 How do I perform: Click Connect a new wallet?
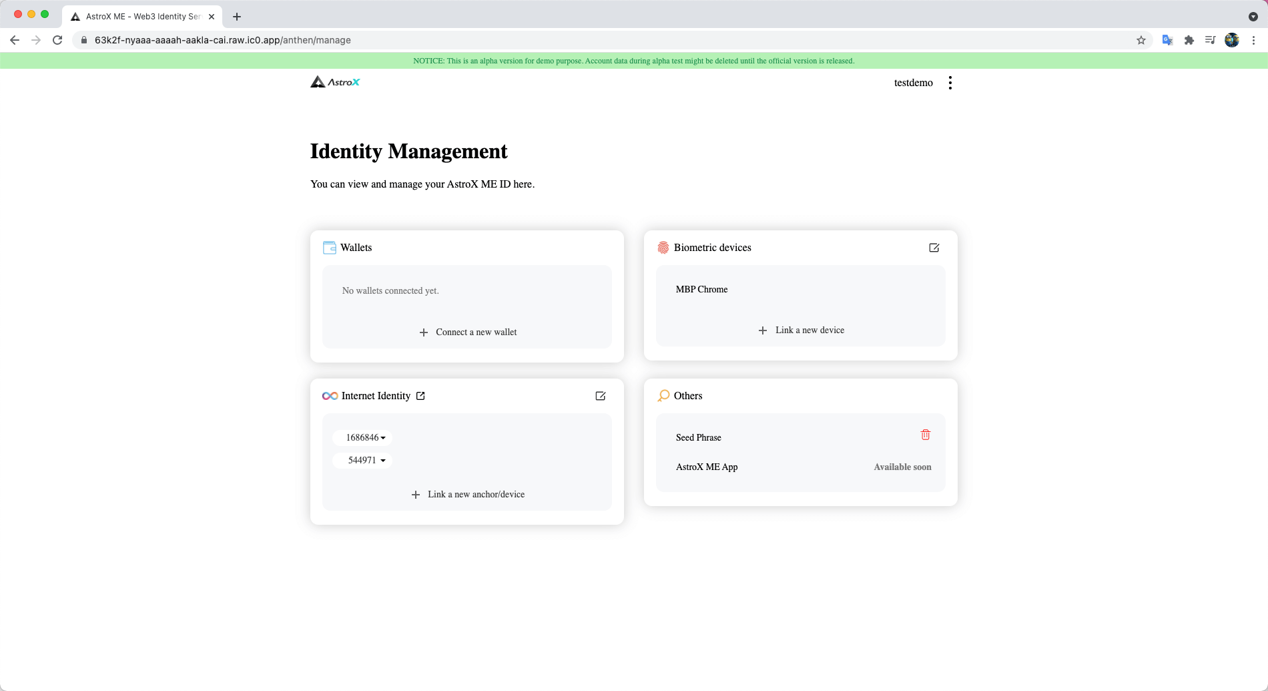[468, 332]
